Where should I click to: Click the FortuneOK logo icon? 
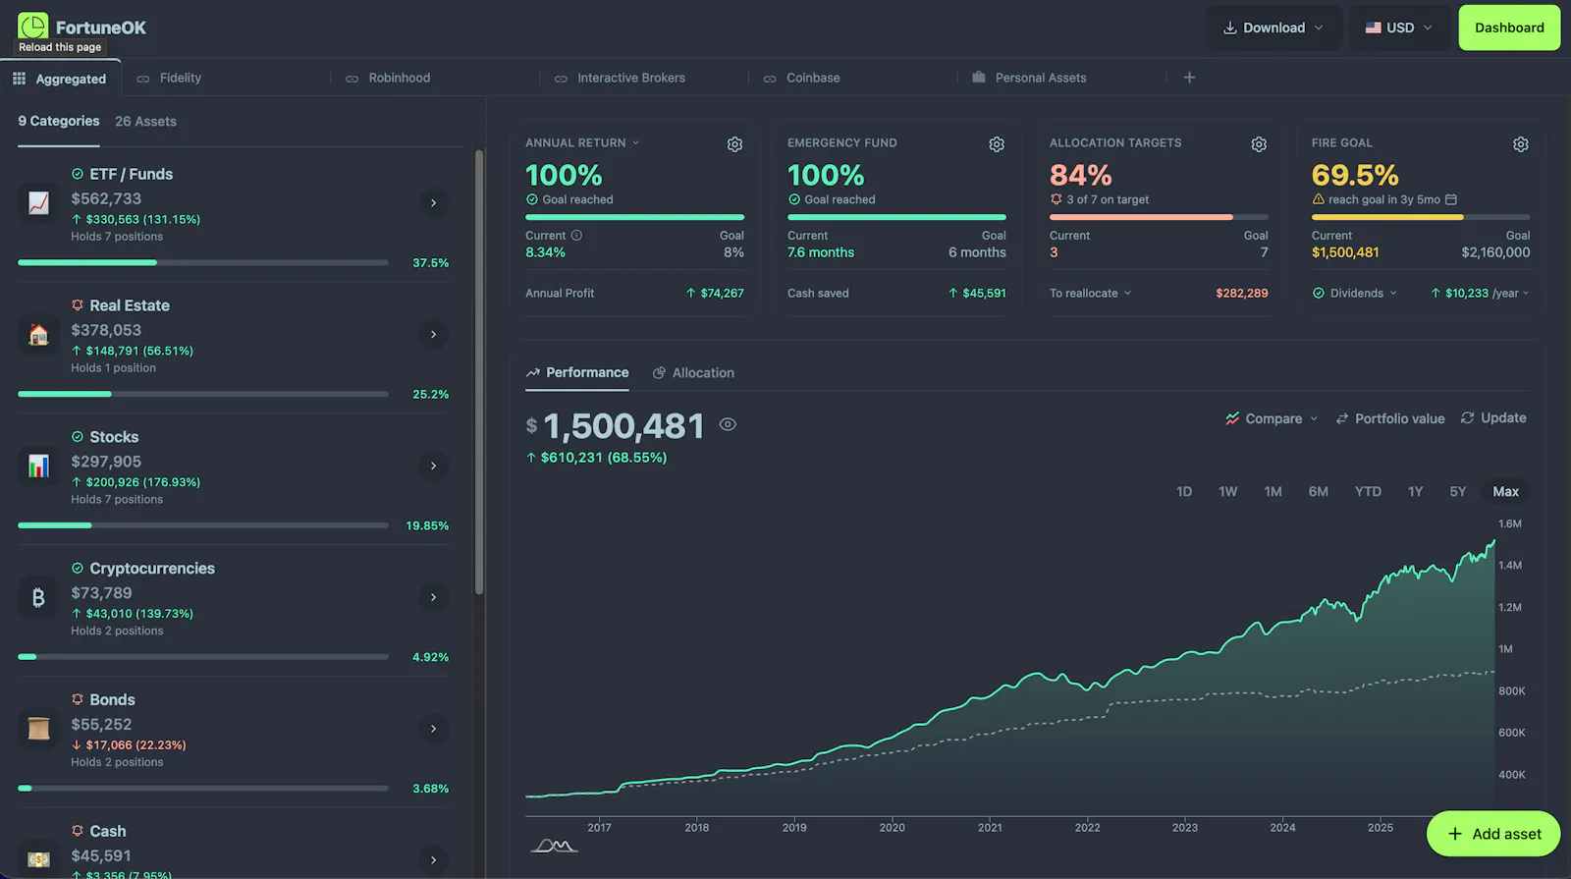[x=32, y=27]
